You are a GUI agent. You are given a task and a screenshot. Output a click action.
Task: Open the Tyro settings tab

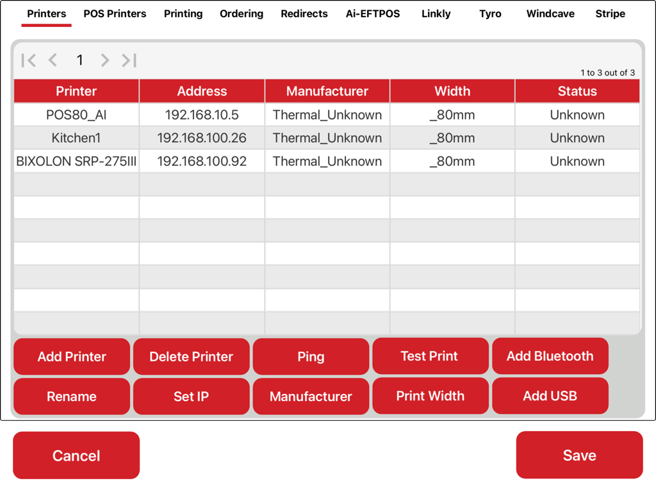[489, 13]
